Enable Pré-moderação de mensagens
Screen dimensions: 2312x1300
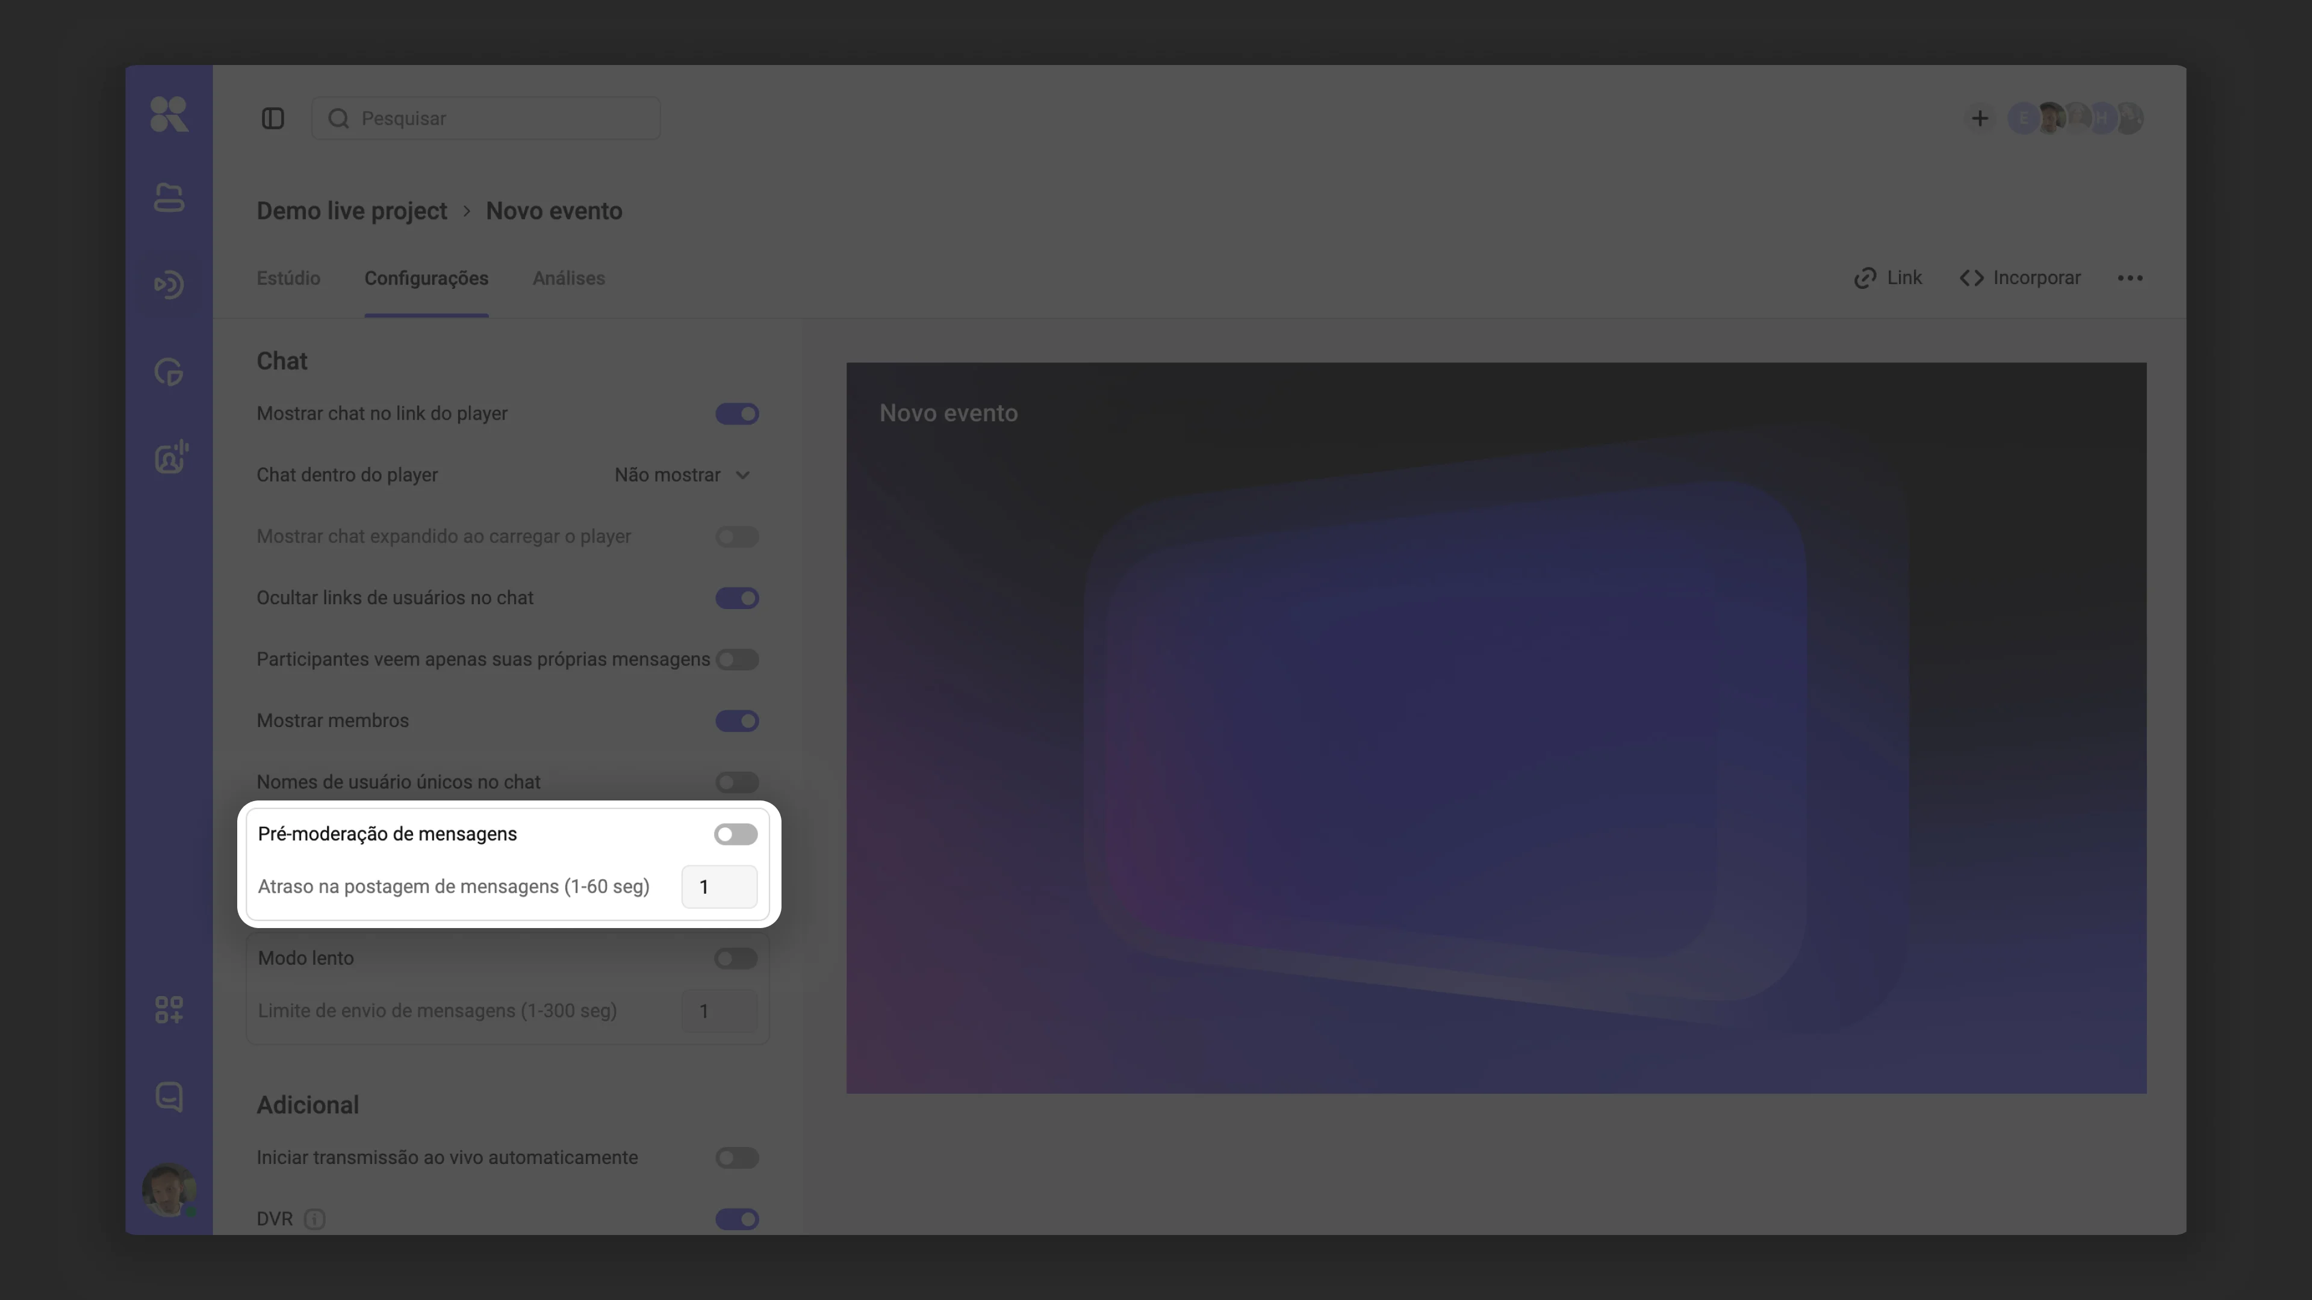point(736,834)
